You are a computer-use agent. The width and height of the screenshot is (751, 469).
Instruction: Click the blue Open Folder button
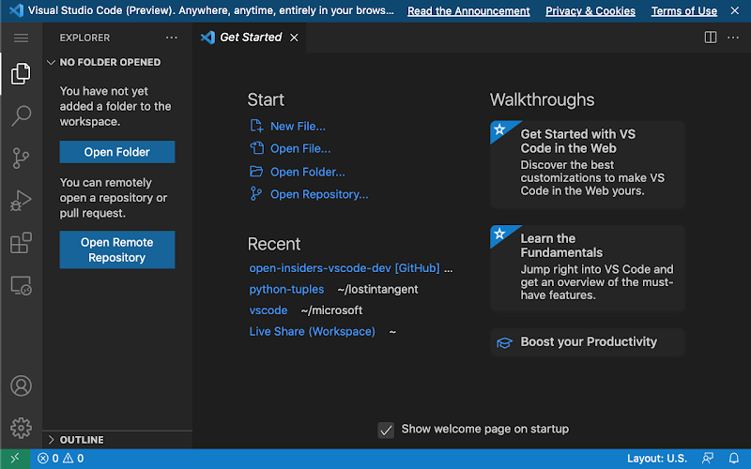(116, 152)
